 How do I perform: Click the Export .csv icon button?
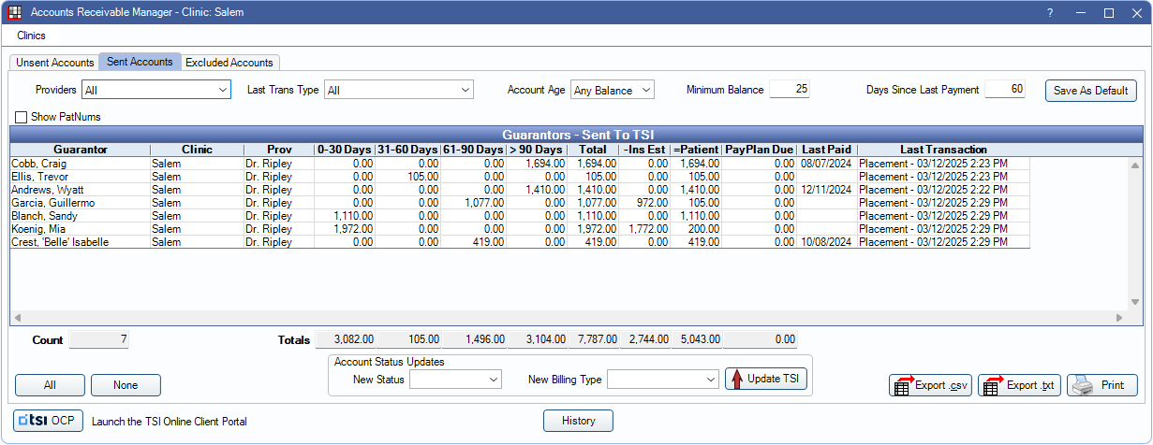pyautogui.click(x=929, y=385)
